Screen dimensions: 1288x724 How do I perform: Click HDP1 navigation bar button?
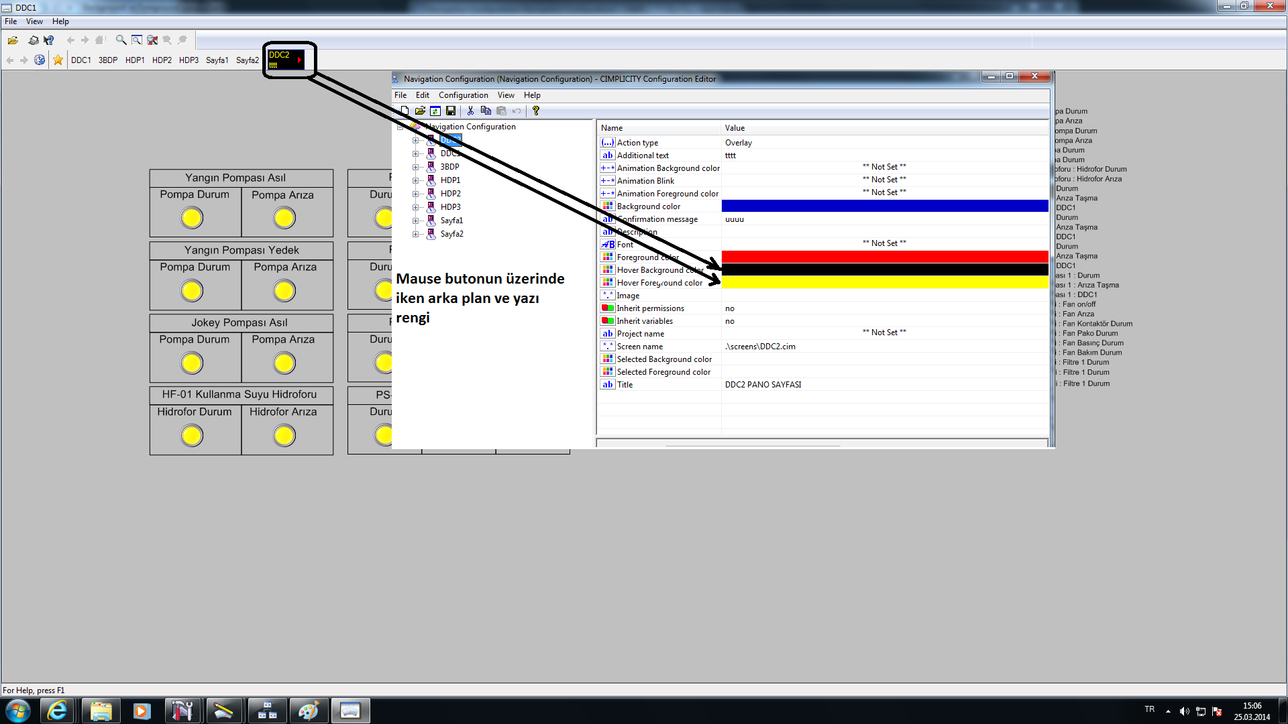135,60
